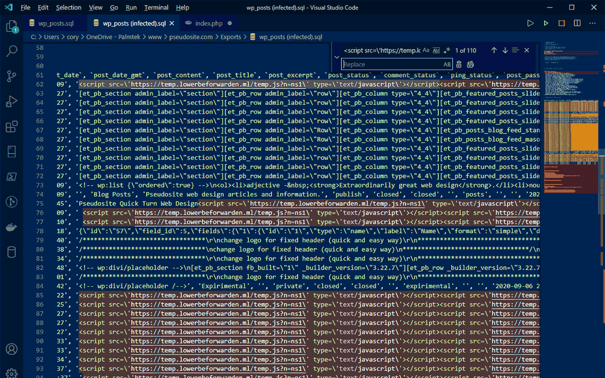Toggle Match Whole Word in find box
This screenshot has height=378, width=605.
[x=437, y=50]
